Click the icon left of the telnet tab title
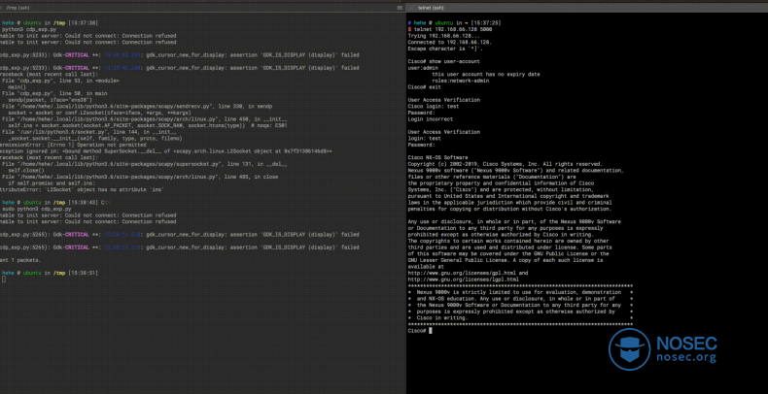 coord(412,8)
